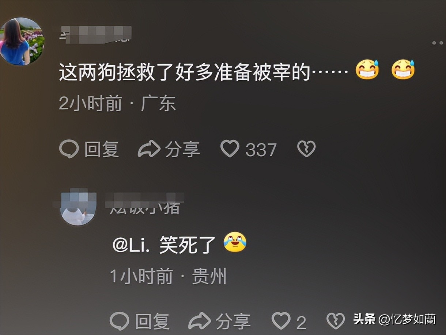Image resolution: width=446 pixels, height=335 pixels.
Task: Click the share arrow icon on the 贵州 reply
Action: (200, 321)
